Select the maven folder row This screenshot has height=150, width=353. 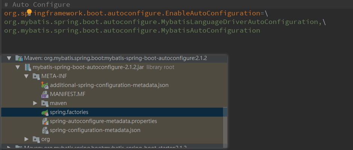coord(112,103)
